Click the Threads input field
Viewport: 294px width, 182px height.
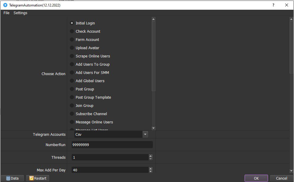pyautogui.click(x=110, y=157)
